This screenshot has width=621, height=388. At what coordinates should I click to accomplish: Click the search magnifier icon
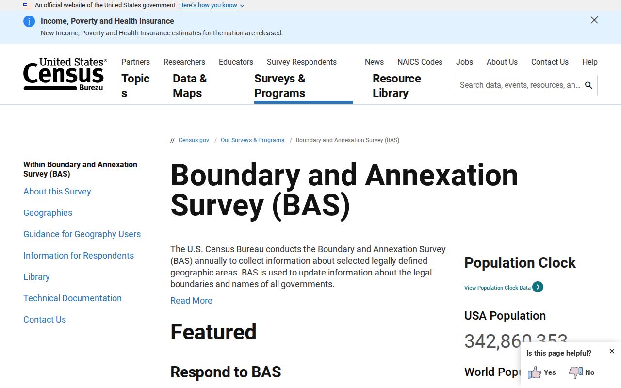[x=589, y=85]
